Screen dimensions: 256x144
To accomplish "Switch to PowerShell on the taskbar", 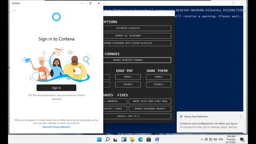I will pos(157,140).
